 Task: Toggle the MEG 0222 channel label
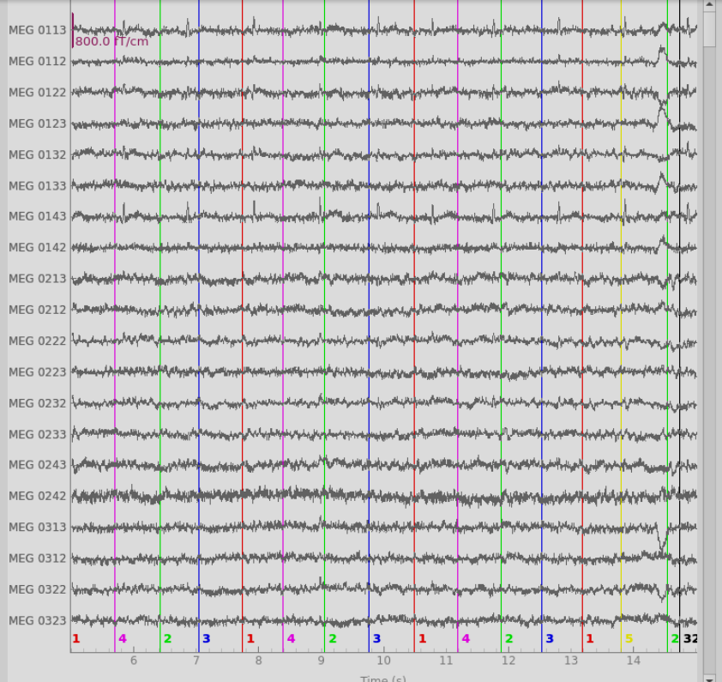(x=37, y=341)
